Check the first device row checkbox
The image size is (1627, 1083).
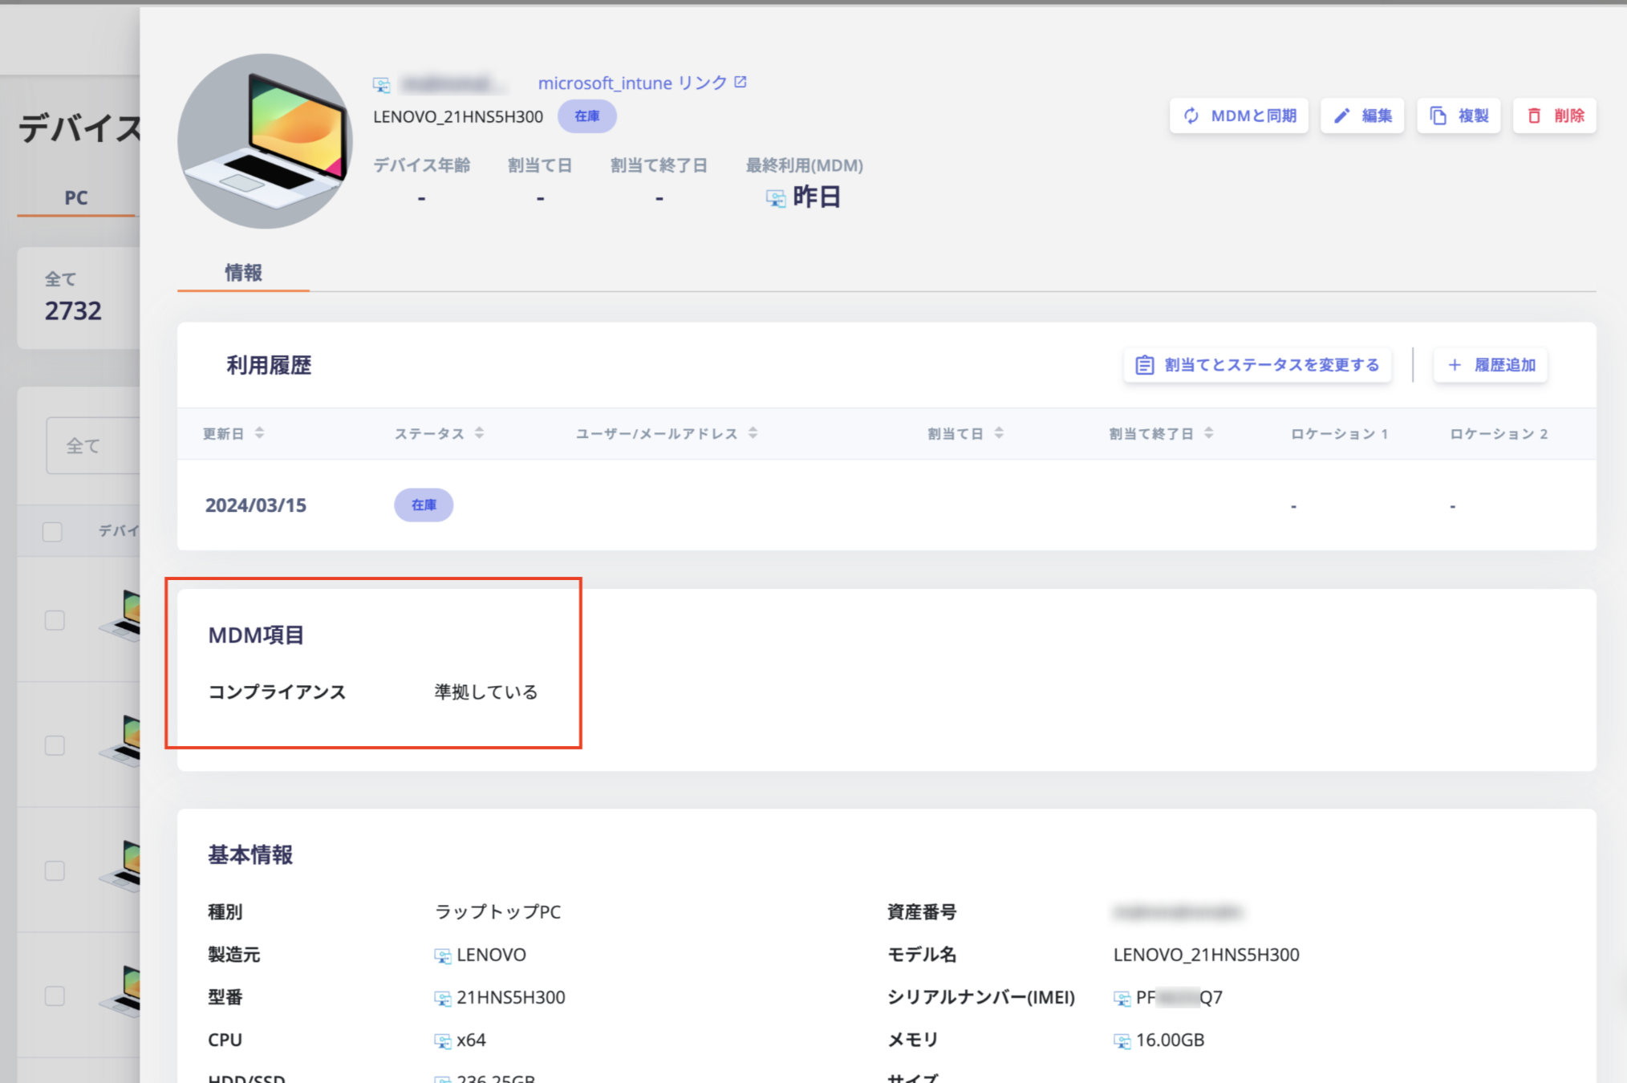(x=55, y=620)
